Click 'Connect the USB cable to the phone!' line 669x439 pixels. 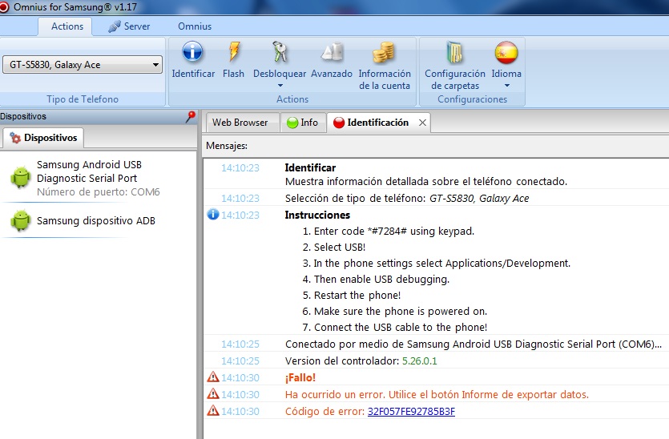(x=395, y=327)
